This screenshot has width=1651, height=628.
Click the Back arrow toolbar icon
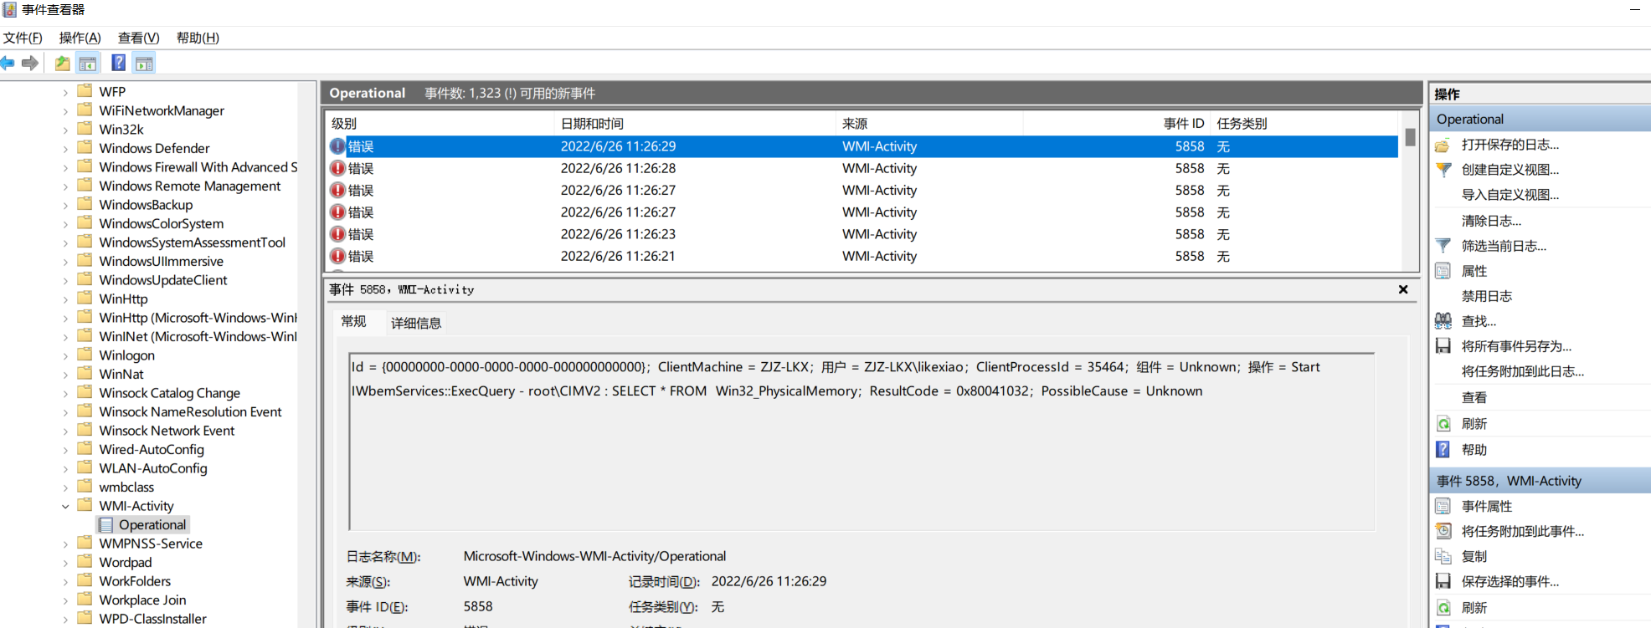click(x=8, y=63)
